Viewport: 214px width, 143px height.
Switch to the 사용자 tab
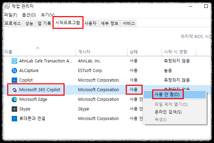pyautogui.click(x=90, y=23)
